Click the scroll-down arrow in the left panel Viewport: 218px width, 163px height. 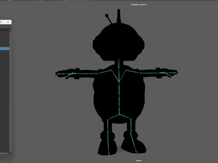point(10,151)
